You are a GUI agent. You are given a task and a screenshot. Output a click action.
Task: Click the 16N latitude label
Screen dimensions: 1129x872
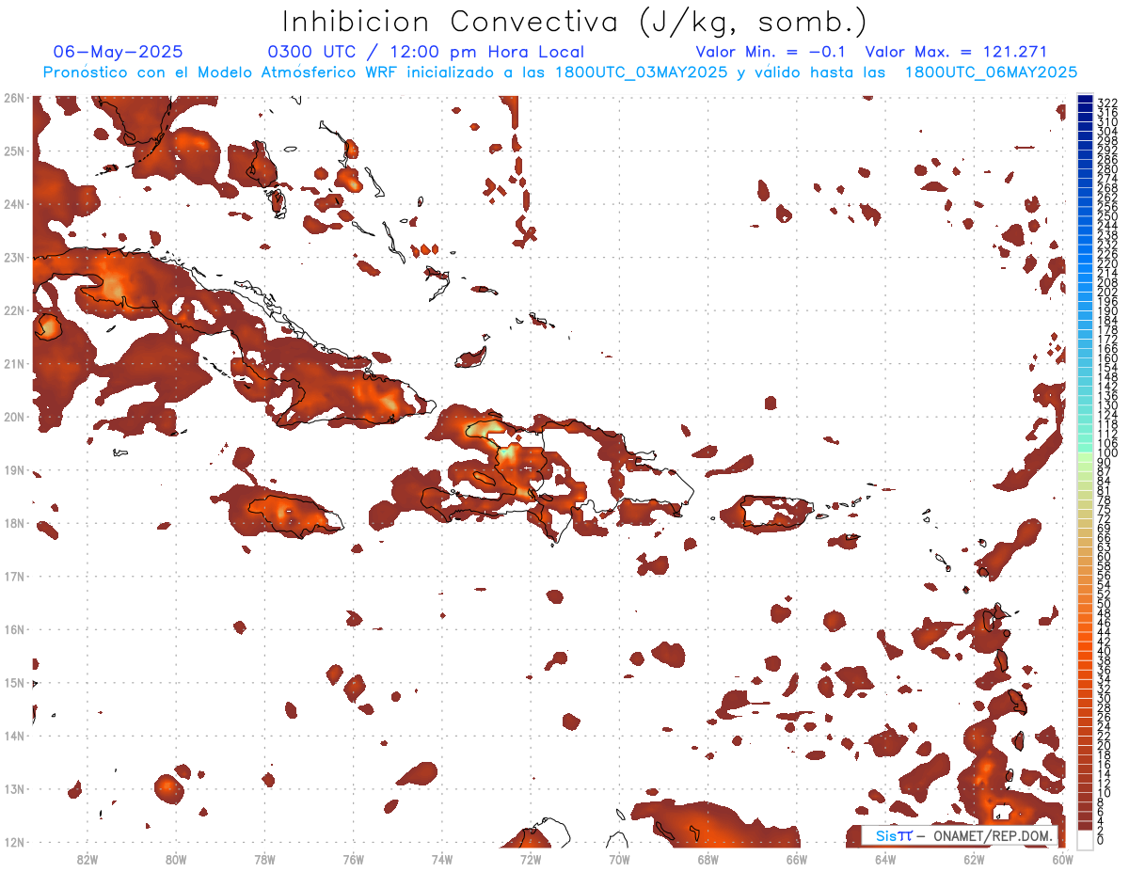click(13, 629)
